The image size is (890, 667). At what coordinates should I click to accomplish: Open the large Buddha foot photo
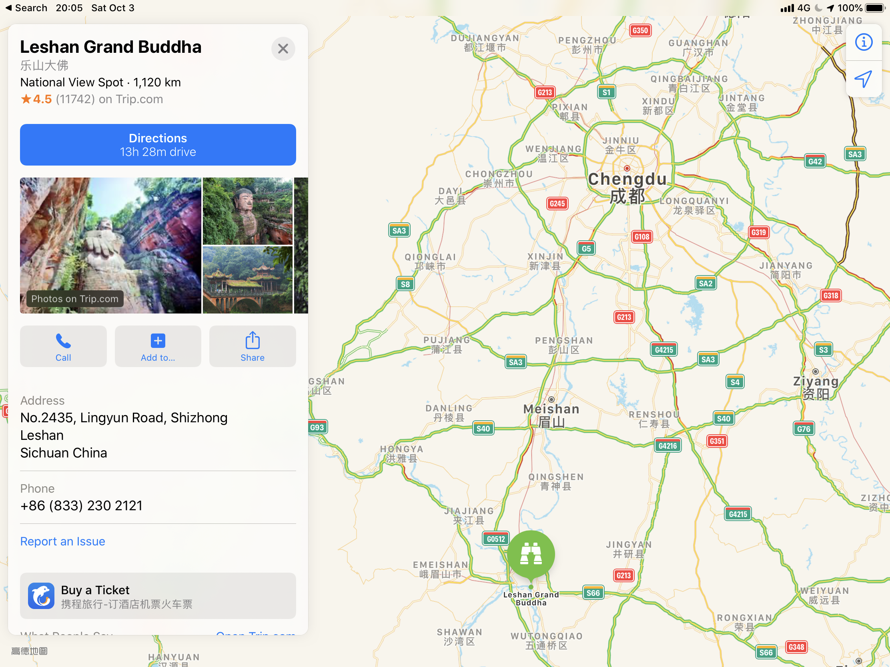pos(110,245)
